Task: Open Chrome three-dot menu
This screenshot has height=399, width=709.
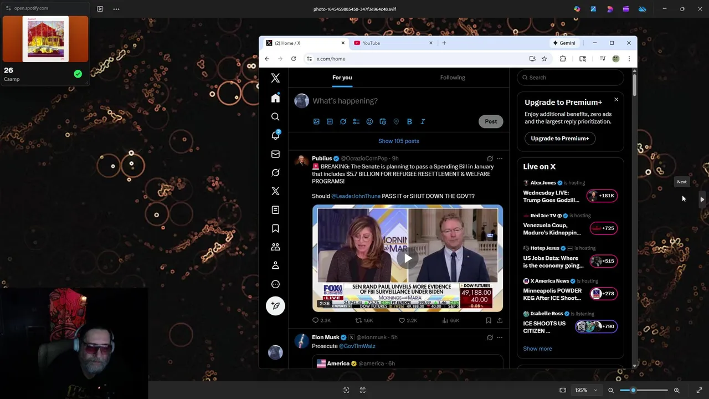Action: (x=629, y=59)
